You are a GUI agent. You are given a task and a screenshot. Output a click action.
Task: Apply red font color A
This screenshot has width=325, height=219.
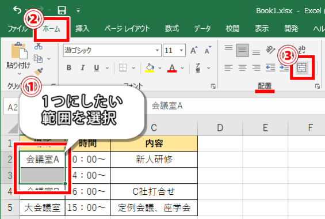click(x=172, y=68)
